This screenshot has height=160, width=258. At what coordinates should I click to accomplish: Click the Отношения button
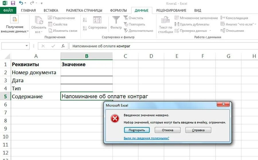[232, 31]
